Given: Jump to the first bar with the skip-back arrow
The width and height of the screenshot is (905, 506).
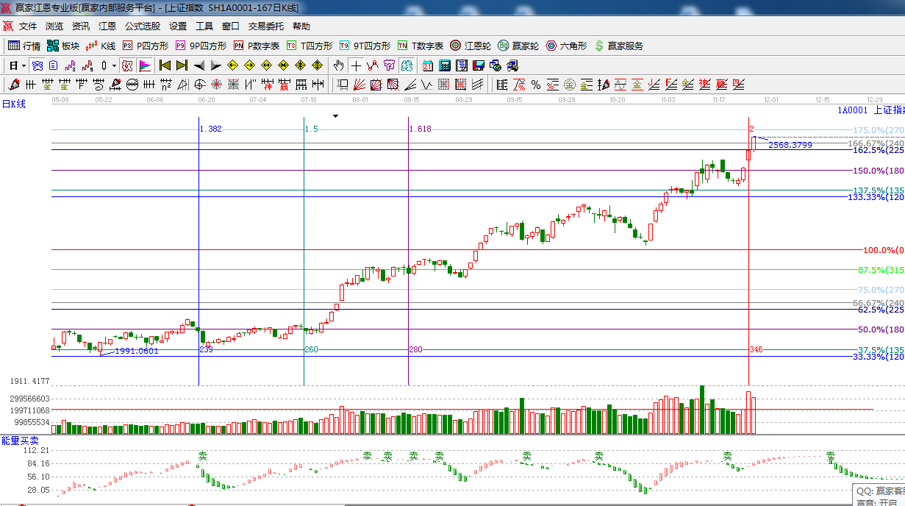Looking at the screenshot, I should pos(165,65).
